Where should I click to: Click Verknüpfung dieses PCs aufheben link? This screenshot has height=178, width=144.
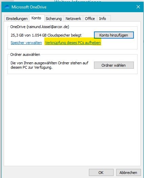(73, 43)
